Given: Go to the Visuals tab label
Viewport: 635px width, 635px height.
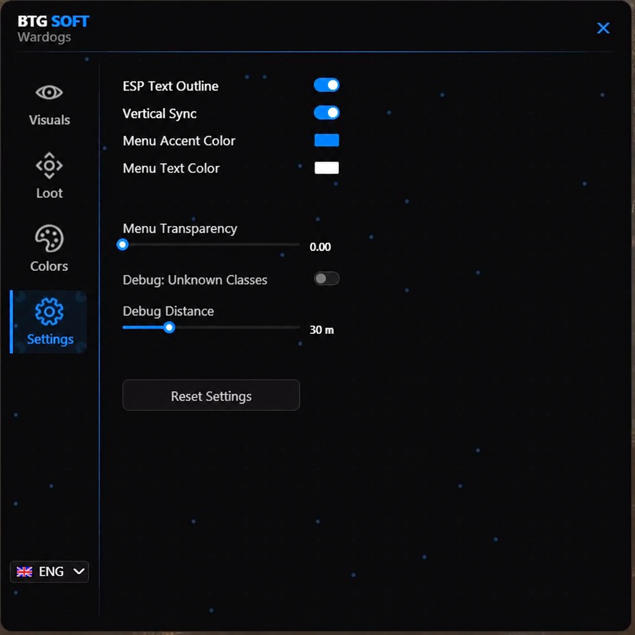Looking at the screenshot, I should tap(49, 120).
